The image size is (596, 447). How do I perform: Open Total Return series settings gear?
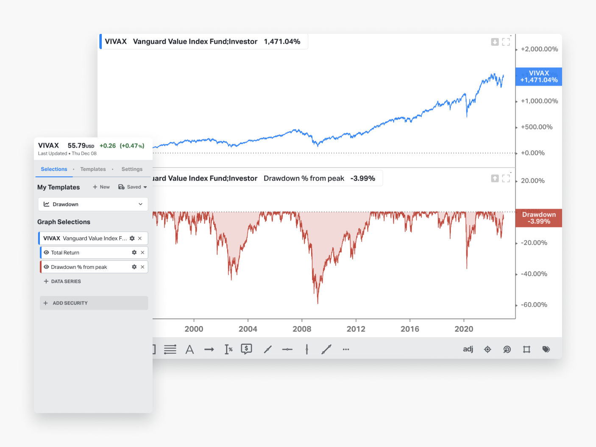click(134, 252)
